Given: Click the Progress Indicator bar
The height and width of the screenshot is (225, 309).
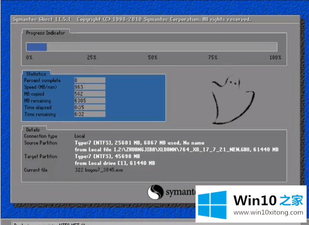Looking at the screenshot, I should pyautogui.click(x=152, y=47).
